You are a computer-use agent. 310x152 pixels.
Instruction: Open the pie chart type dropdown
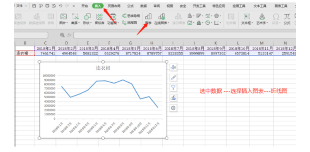tap(209, 23)
